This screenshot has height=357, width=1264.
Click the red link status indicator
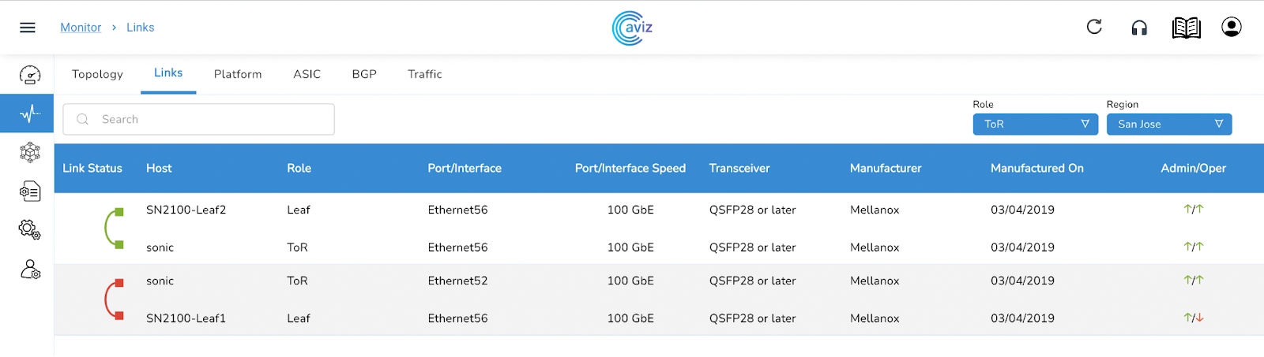[114, 299]
